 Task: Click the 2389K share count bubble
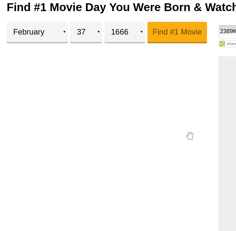click(228, 32)
